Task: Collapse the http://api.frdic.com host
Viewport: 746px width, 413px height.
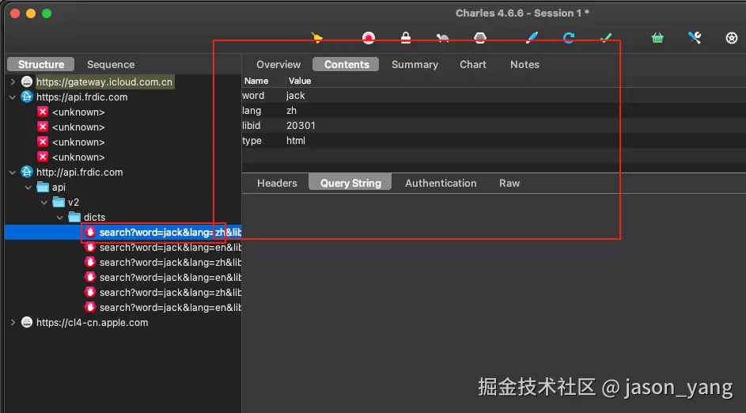Action: 13,172
